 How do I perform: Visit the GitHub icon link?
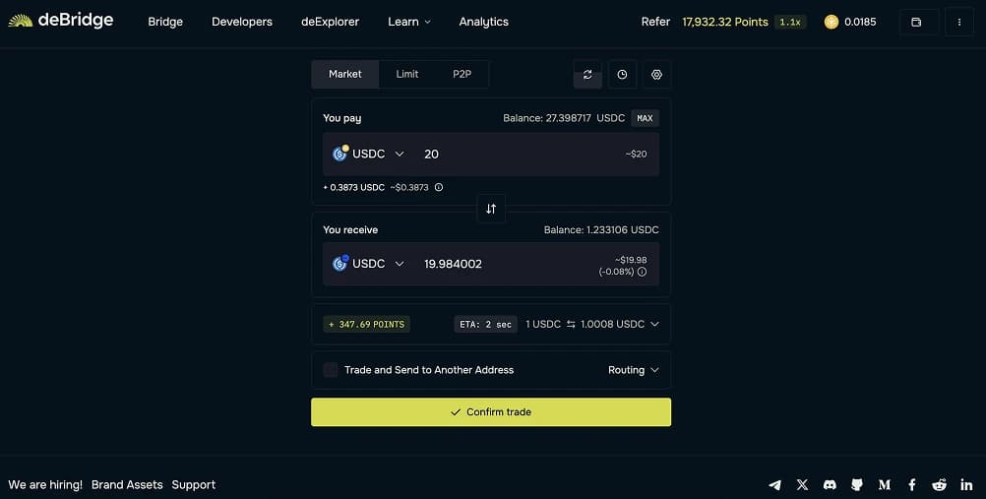[x=857, y=485]
